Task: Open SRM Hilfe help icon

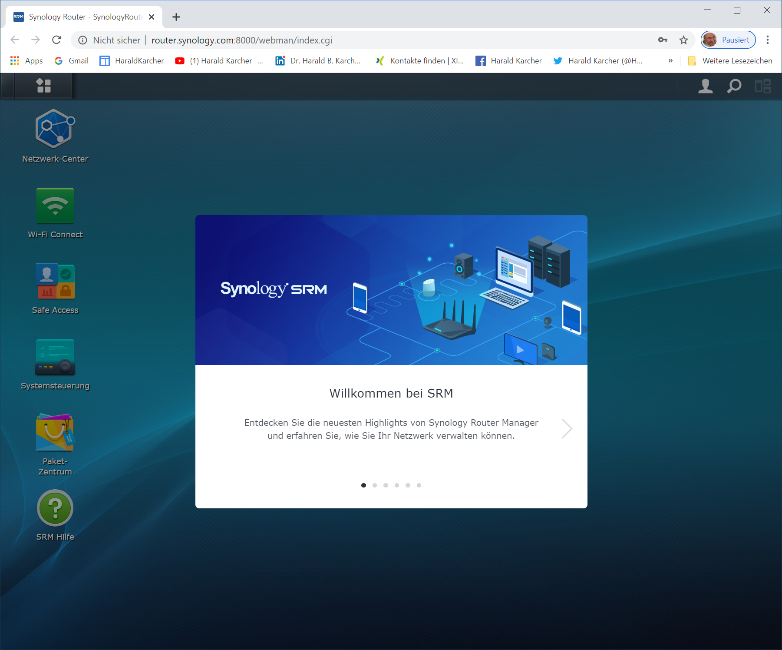Action: click(x=55, y=508)
